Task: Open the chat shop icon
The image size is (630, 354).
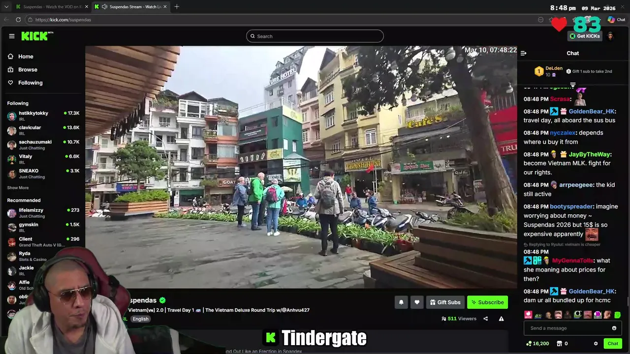Action: click(559, 344)
